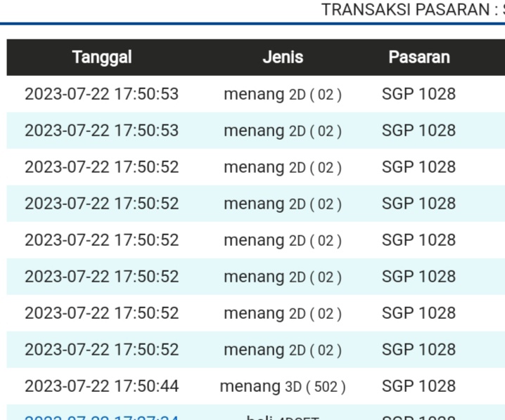
Task: Click menang 2D (02) in first row
Action: click(x=283, y=94)
